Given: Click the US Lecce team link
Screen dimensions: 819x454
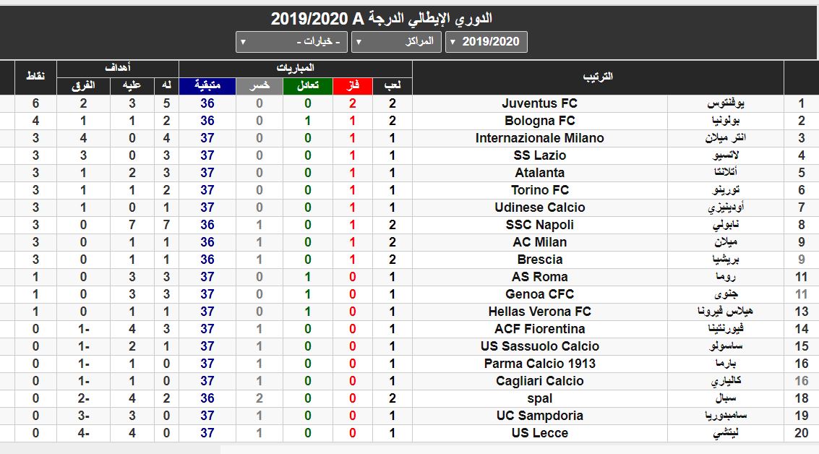Looking at the screenshot, I should (x=539, y=433).
